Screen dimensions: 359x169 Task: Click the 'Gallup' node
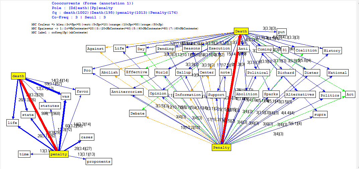pos(184,72)
